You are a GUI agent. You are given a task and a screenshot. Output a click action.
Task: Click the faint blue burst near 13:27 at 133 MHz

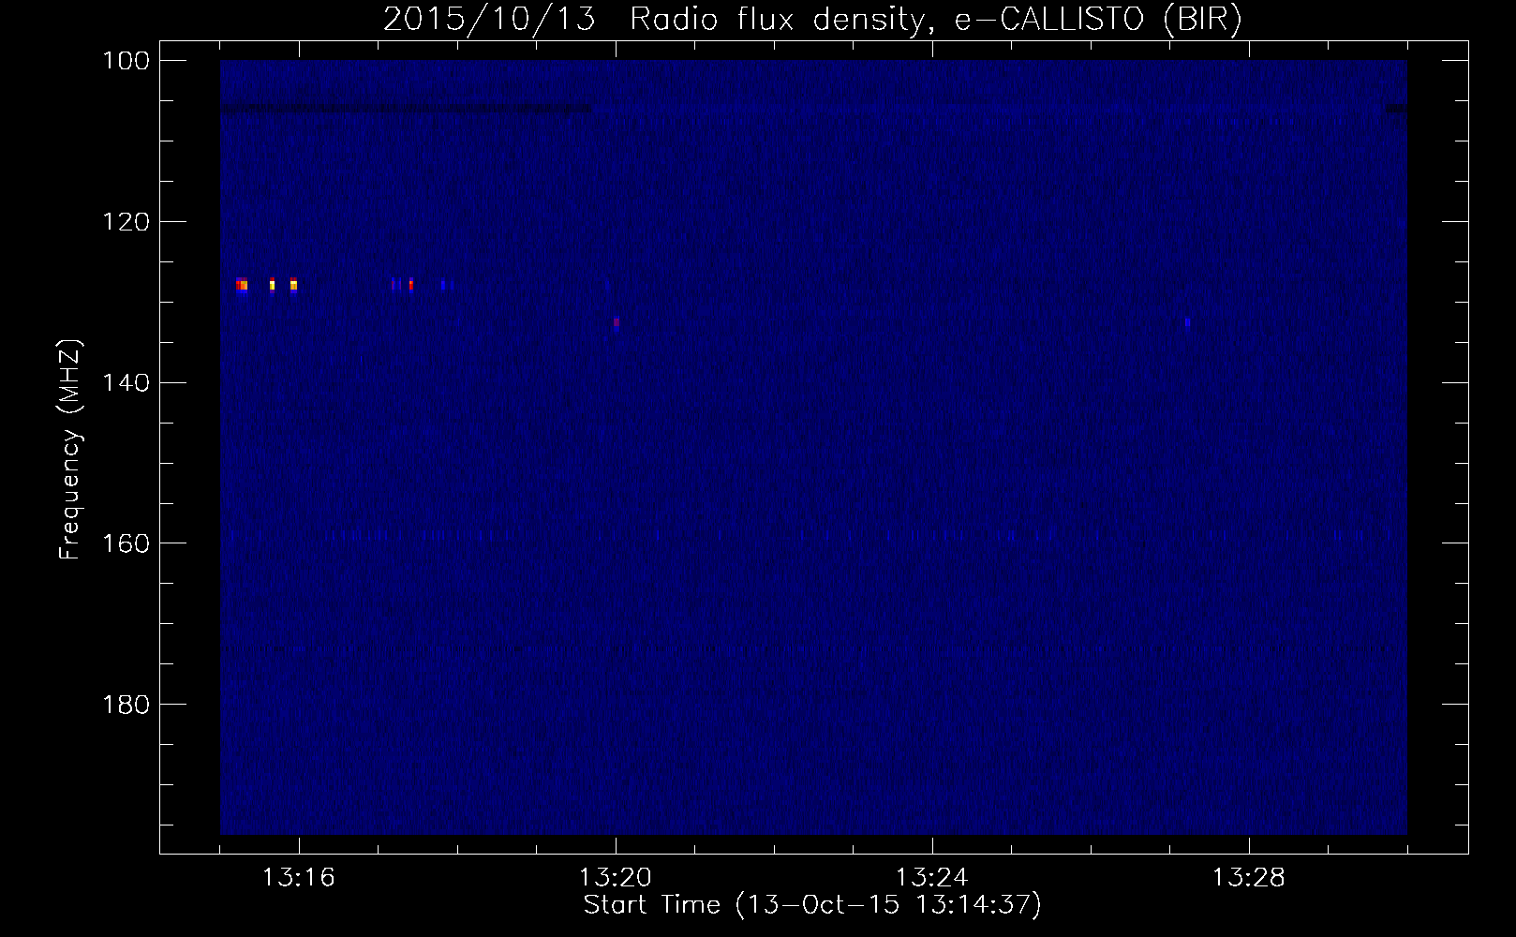pyautogui.click(x=1187, y=323)
